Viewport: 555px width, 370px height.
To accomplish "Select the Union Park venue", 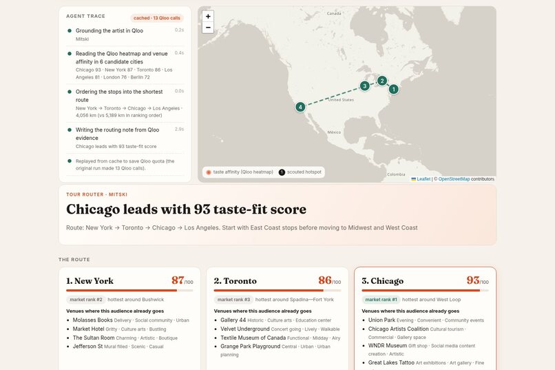I will [x=381, y=320].
